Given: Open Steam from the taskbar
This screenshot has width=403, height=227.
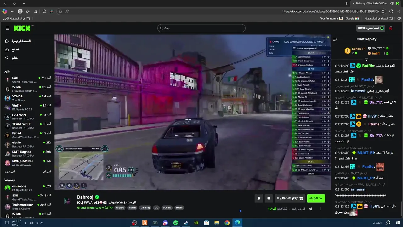Looking at the screenshot, I should (x=186, y=223).
